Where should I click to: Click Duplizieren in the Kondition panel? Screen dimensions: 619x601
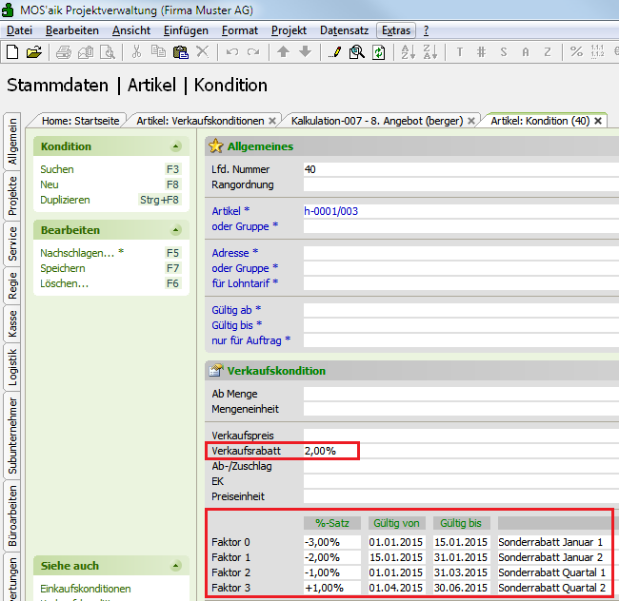65,200
